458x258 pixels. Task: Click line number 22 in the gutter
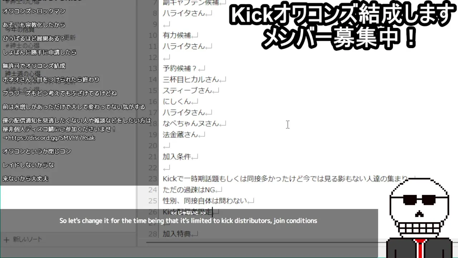(153, 168)
